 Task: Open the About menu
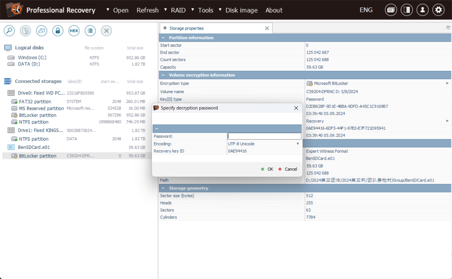(274, 10)
